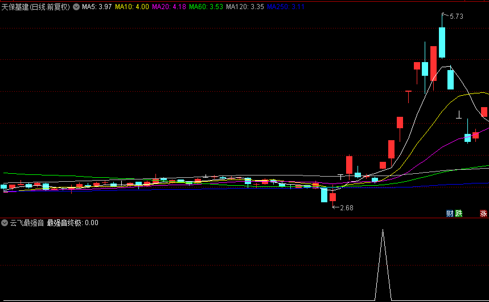
Task: Click the green 跌 marker icon
Action: [459, 214]
